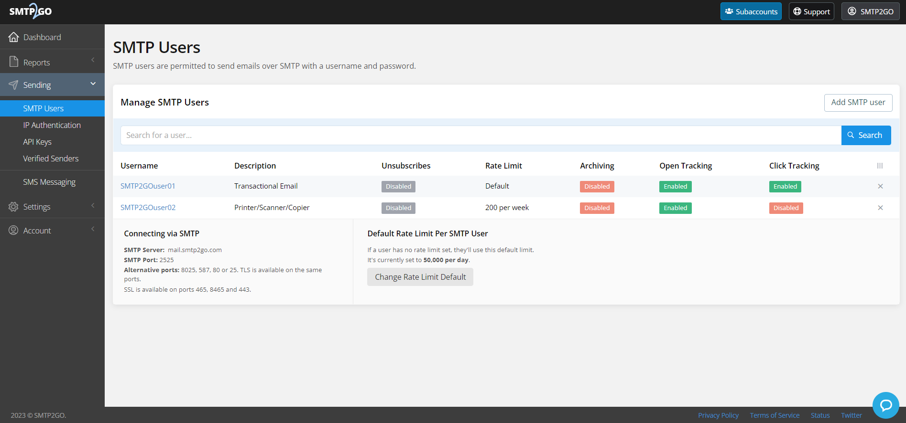This screenshot has height=423, width=906.
Task: Toggle Open Tracking Enabled badge for SMTP2GOuser01
Action: (x=676, y=187)
